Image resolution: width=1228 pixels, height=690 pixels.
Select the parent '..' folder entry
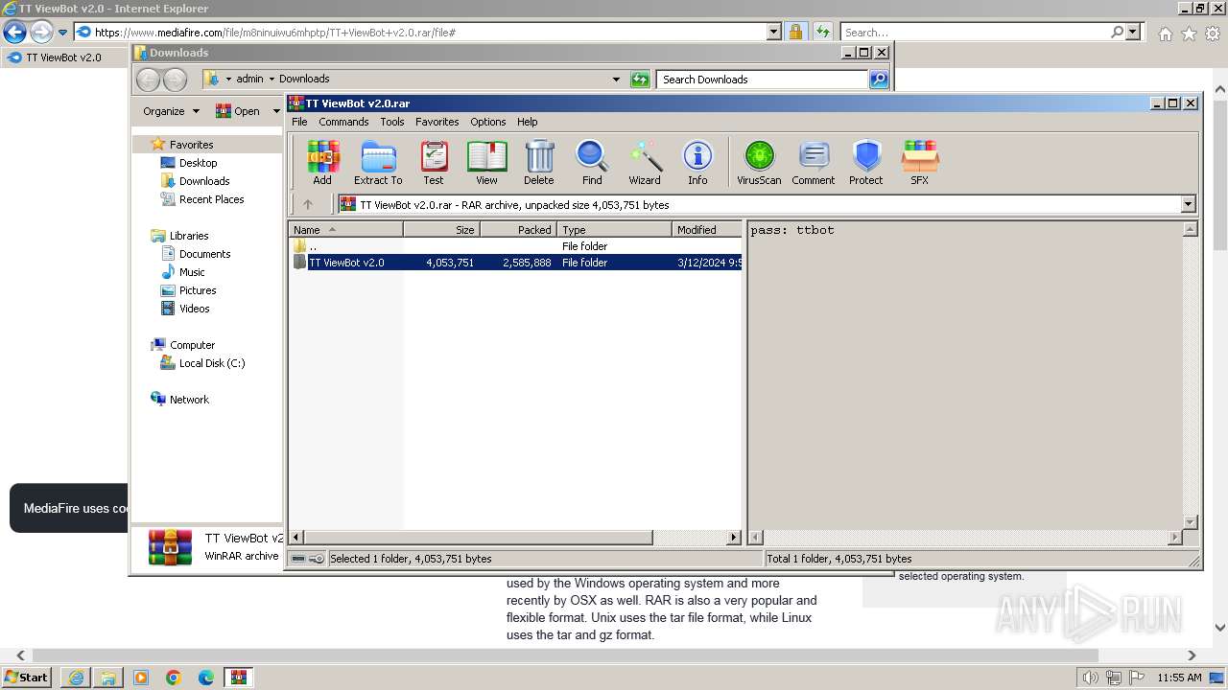click(516, 246)
